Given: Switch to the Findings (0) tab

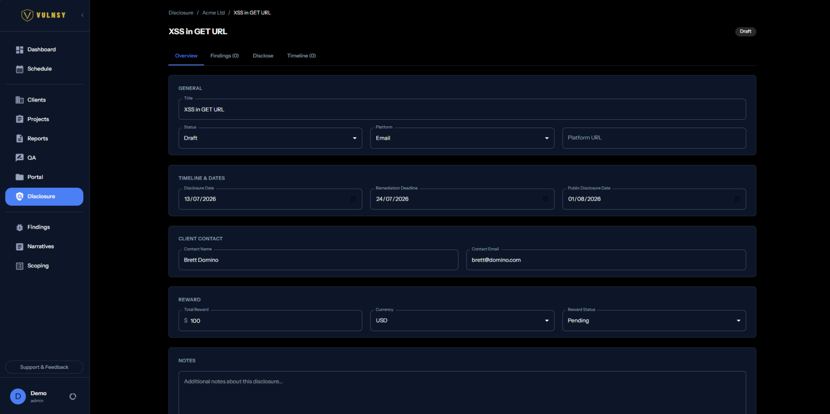Looking at the screenshot, I should tap(224, 56).
